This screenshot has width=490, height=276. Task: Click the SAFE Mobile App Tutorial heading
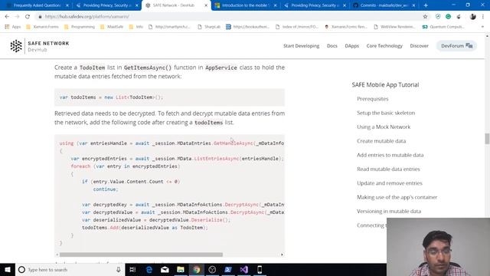pyautogui.click(x=385, y=84)
